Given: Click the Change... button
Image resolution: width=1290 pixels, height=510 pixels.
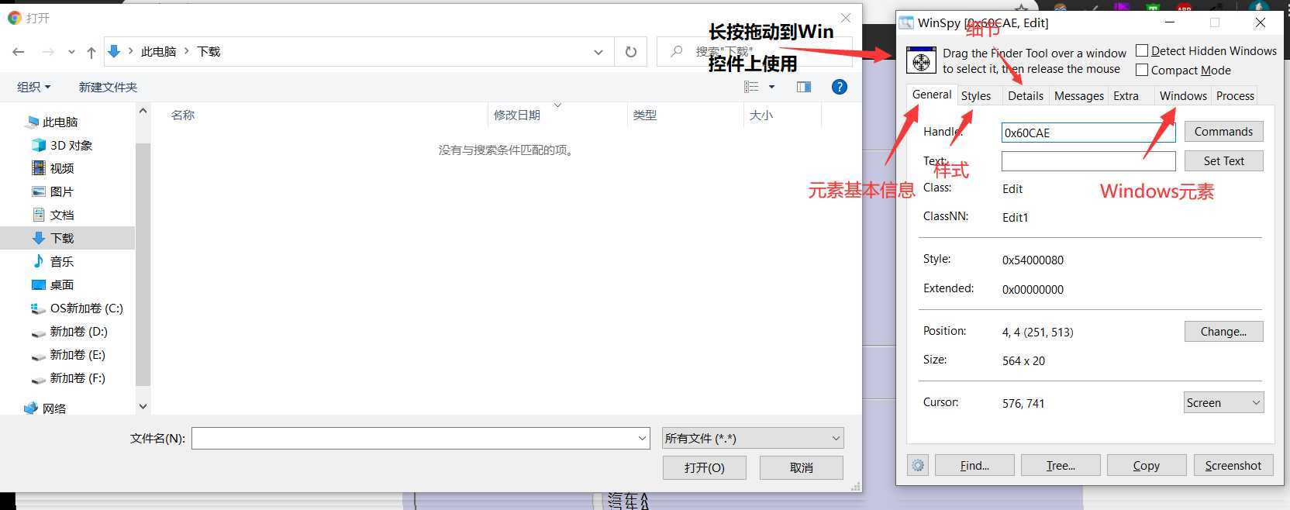Looking at the screenshot, I should (1223, 331).
